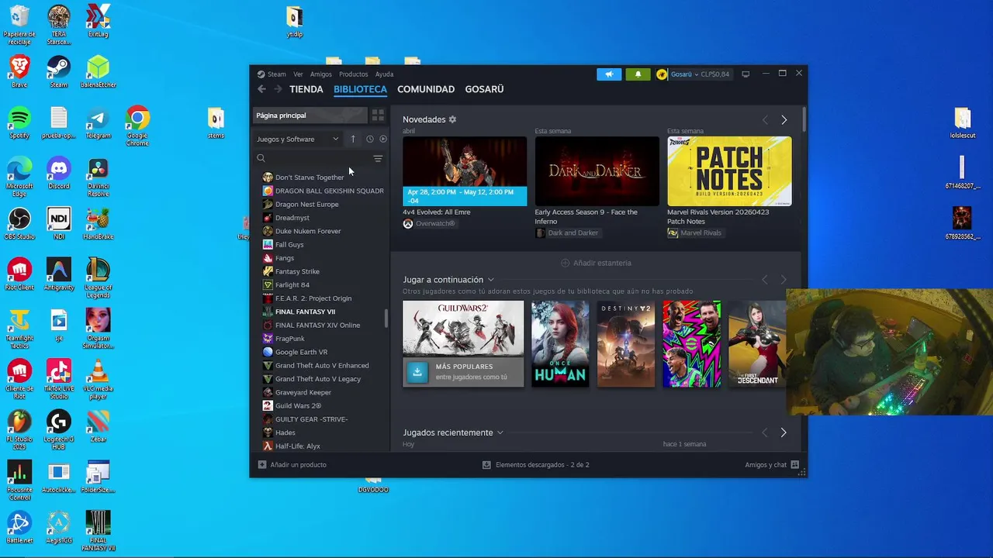Select the VLC media player shortcut
The image size is (993, 558).
[98, 379]
